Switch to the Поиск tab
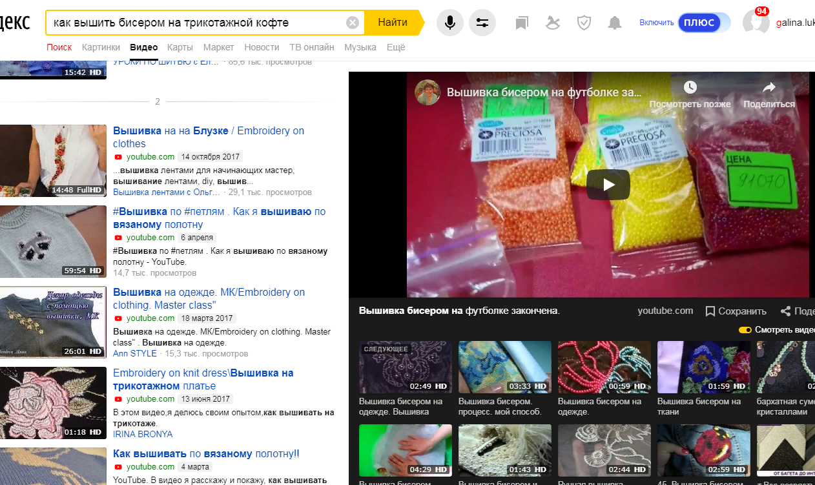The image size is (815, 485). tap(59, 47)
